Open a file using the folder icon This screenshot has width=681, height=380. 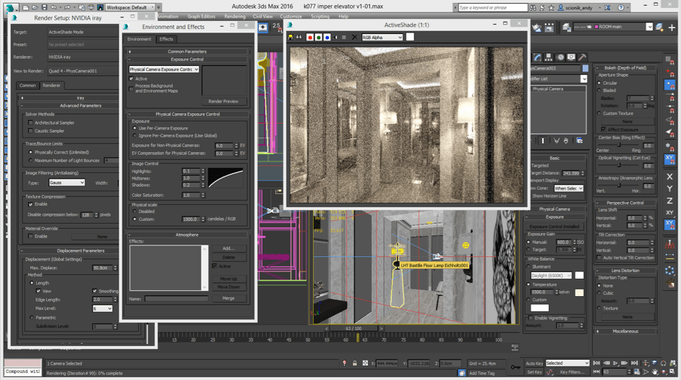(35, 7)
